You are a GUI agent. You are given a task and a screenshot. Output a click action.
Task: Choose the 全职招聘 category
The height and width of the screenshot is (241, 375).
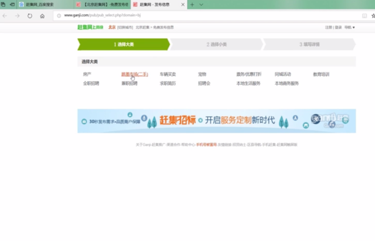(x=91, y=83)
